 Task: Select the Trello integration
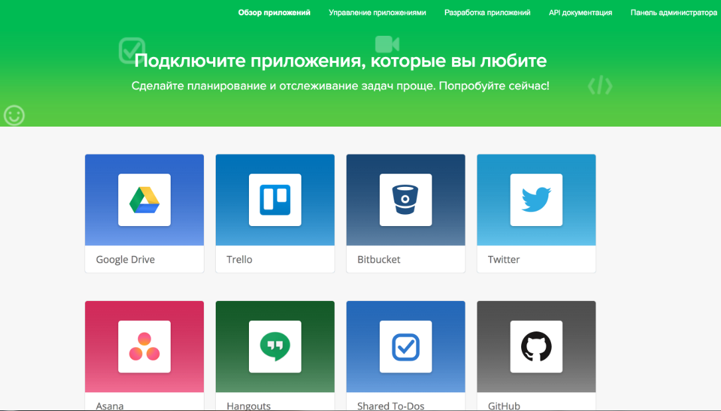(275, 200)
